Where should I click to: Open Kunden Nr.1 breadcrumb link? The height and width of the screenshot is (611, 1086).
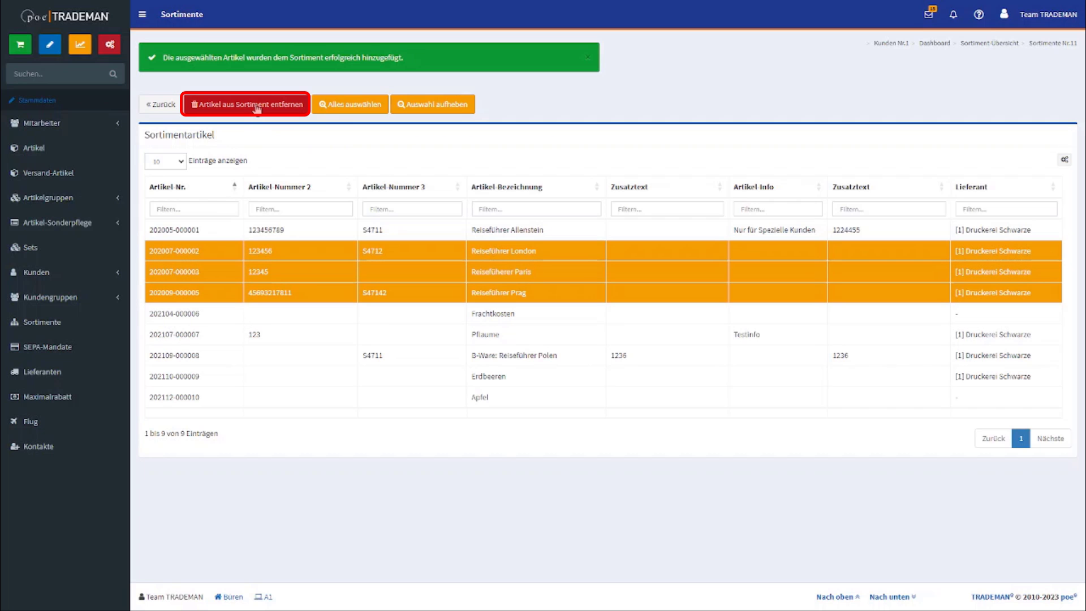(x=891, y=43)
